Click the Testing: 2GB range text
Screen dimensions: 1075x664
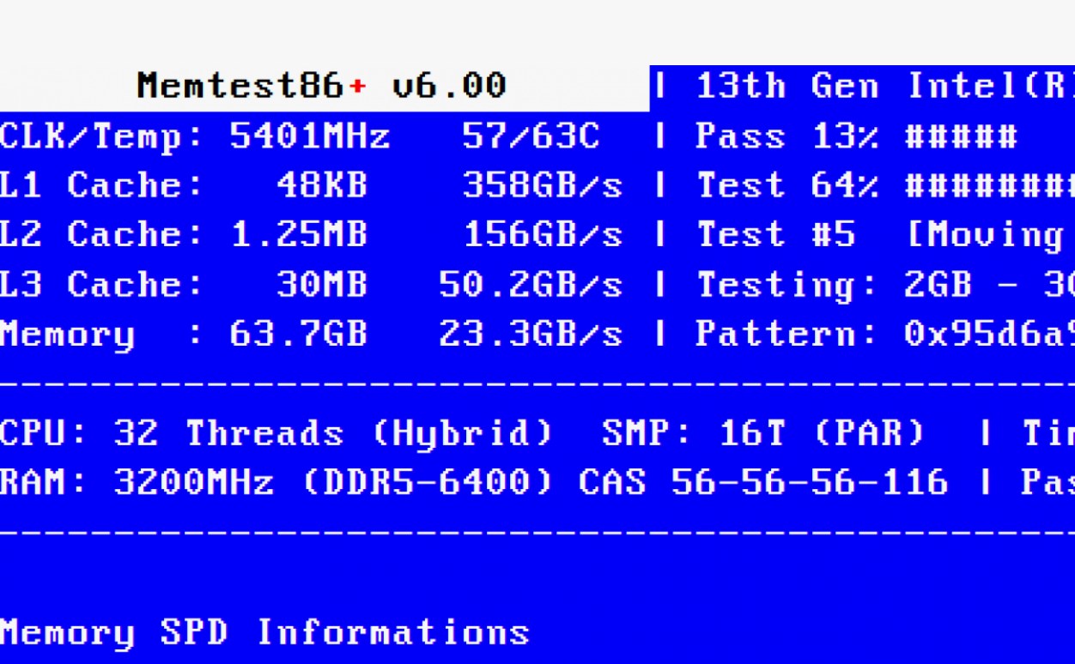[885, 284]
